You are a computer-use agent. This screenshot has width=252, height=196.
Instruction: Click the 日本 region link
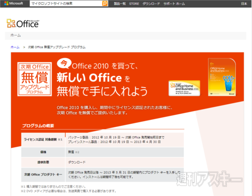click(x=244, y=4)
